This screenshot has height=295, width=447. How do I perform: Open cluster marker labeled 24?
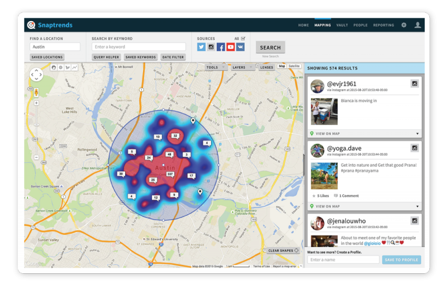coord(149,158)
